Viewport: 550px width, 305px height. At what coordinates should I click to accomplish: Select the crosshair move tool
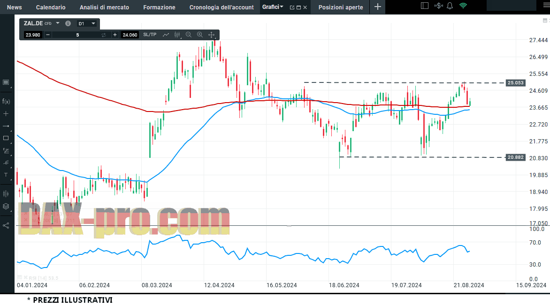tap(212, 35)
